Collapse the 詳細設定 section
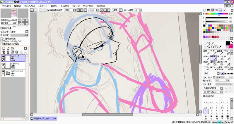The width and height of the screenshot is (234, 124). (204, 96)
